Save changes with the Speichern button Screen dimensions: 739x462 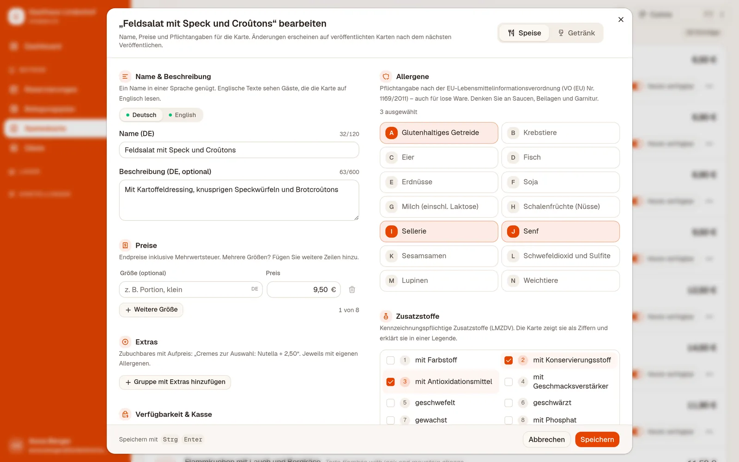pos(597,439)
